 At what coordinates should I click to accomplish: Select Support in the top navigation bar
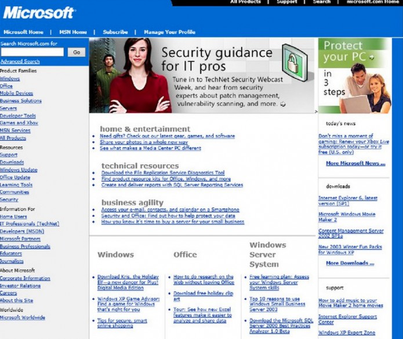(286, 2)
